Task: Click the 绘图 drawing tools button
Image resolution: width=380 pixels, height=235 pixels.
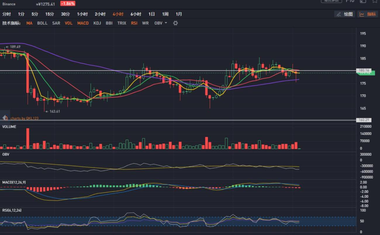Action: click(344, 14)
